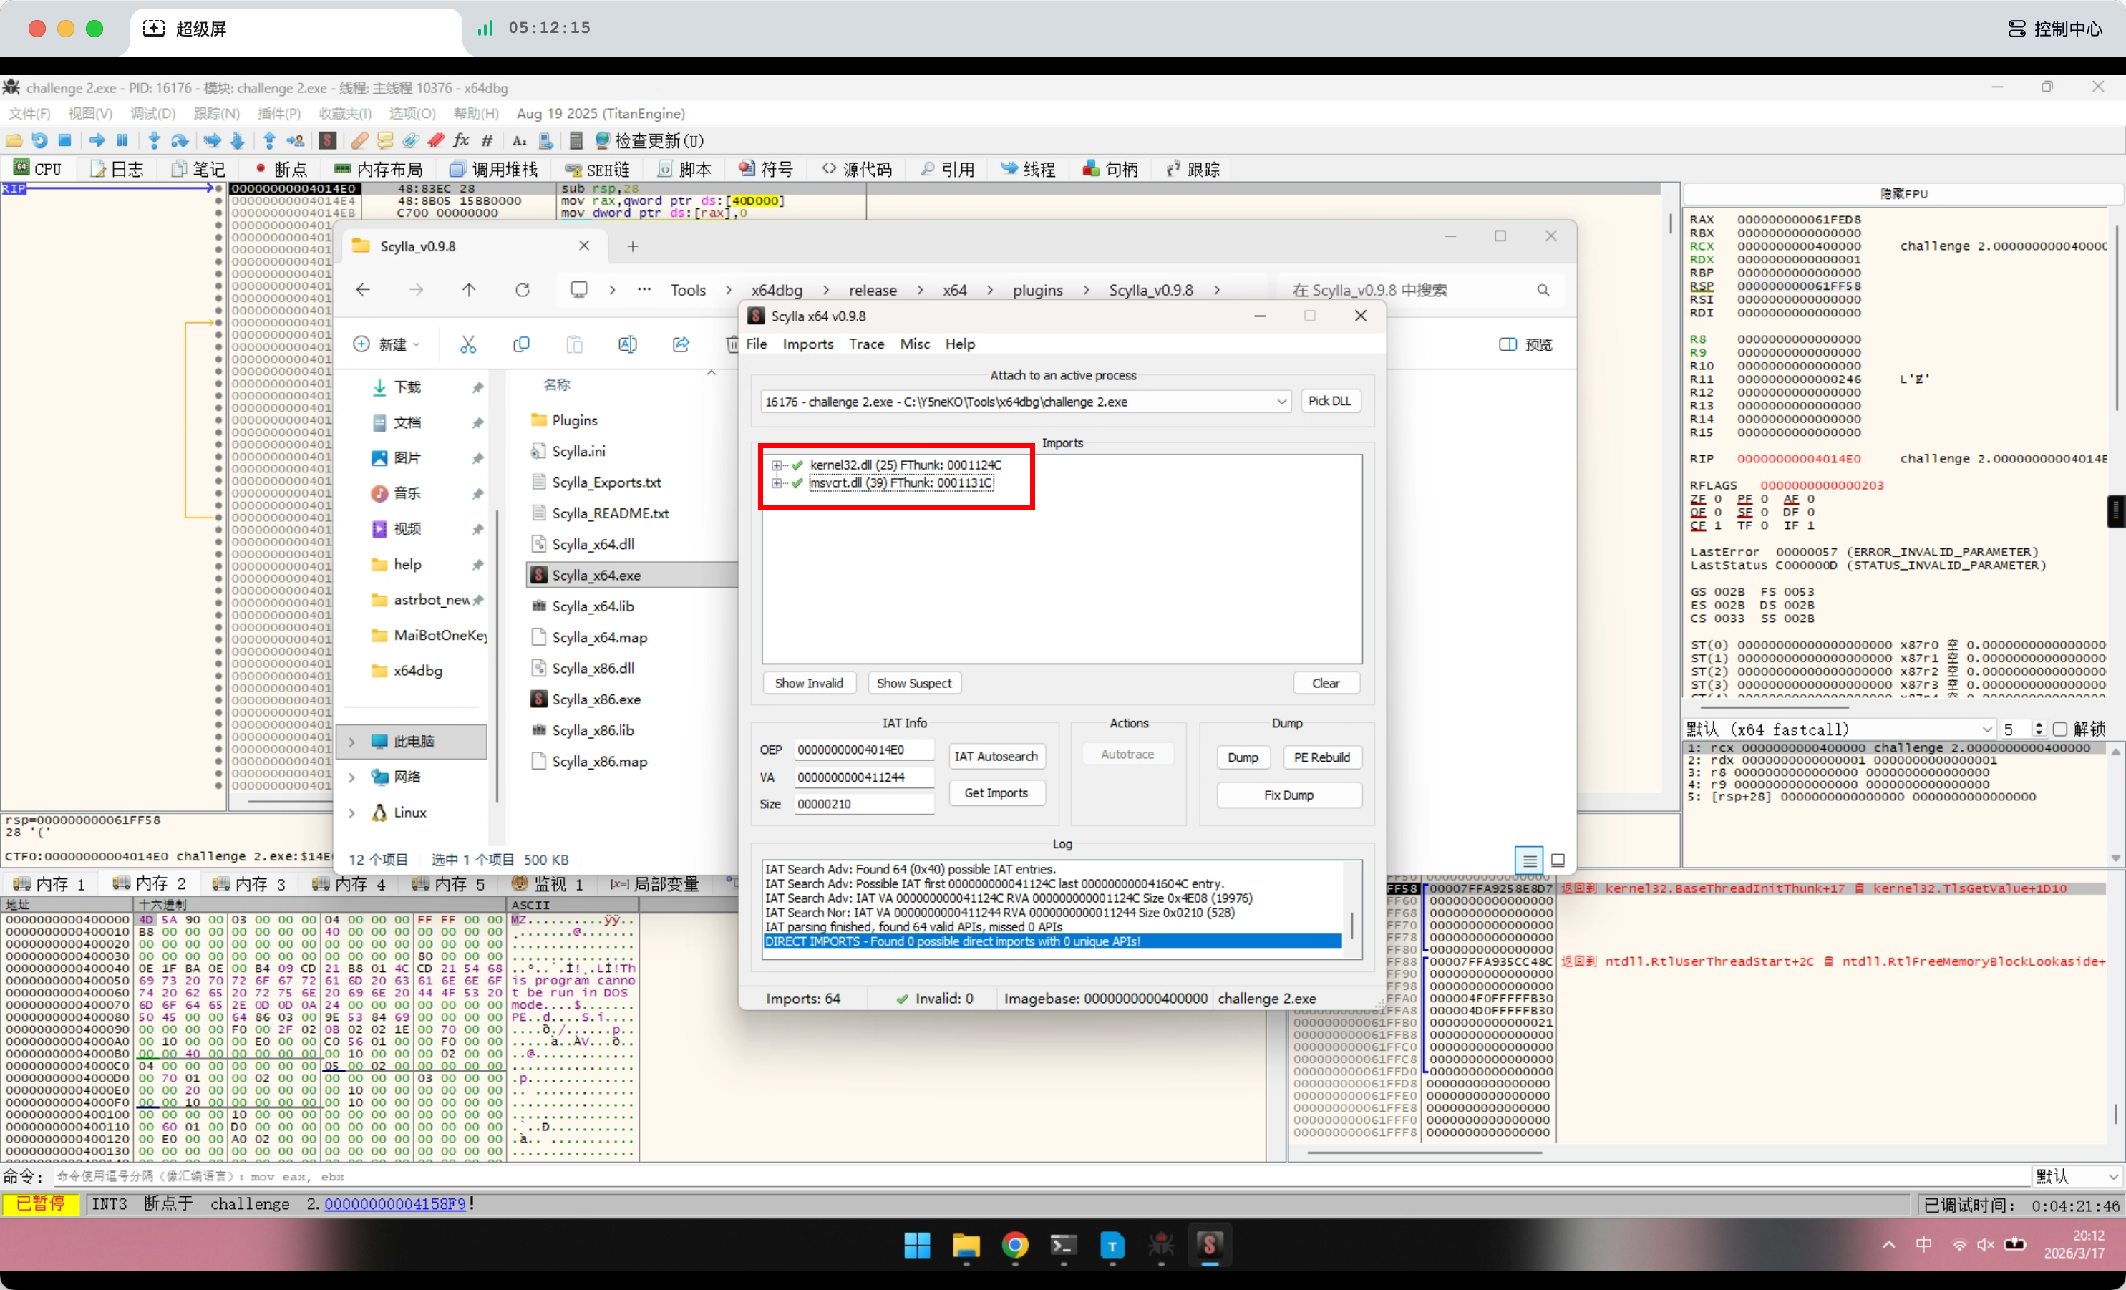Viewport: 2126px width, 1290px height.
Task: Open the Imports menu in Scylla
Action: click(x=807, y=344)
